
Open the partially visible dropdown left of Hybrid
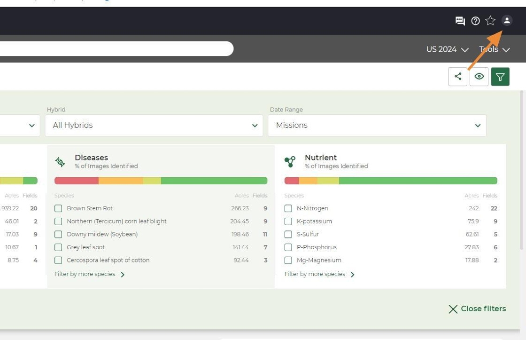(20, 125)
